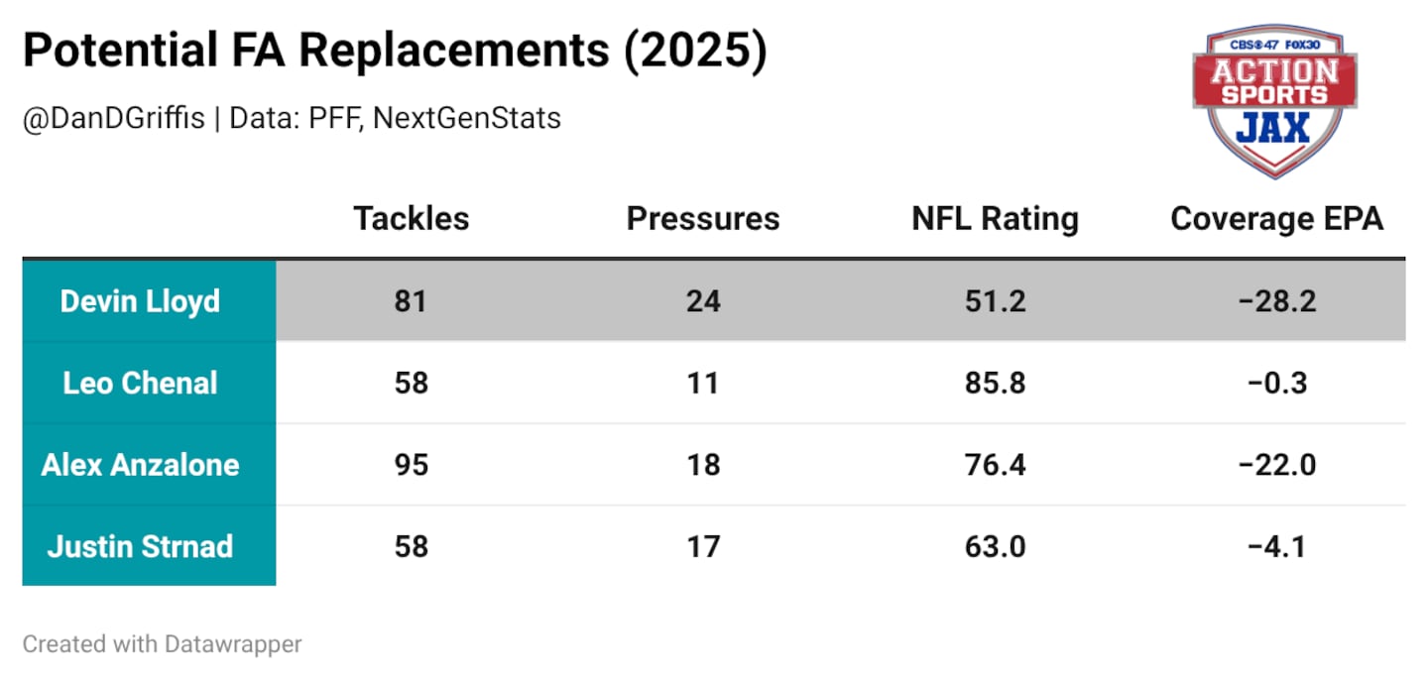Select the Alex Anzalone row label
The width and height of the screenshot is (1428, 681).
pos(140,464)
